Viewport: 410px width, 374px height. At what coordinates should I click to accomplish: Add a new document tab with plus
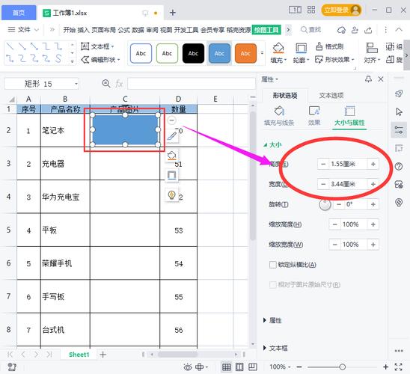pyautogui.click(x=173, y=13)
